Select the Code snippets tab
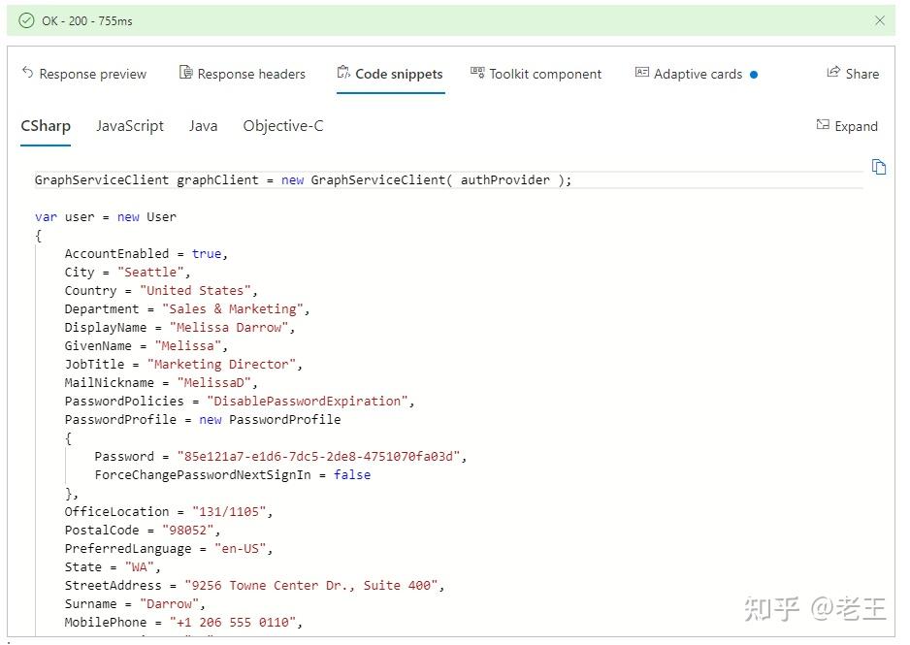Image resolution: width=910 pixels, height=645 pixels. click(390, 74)
